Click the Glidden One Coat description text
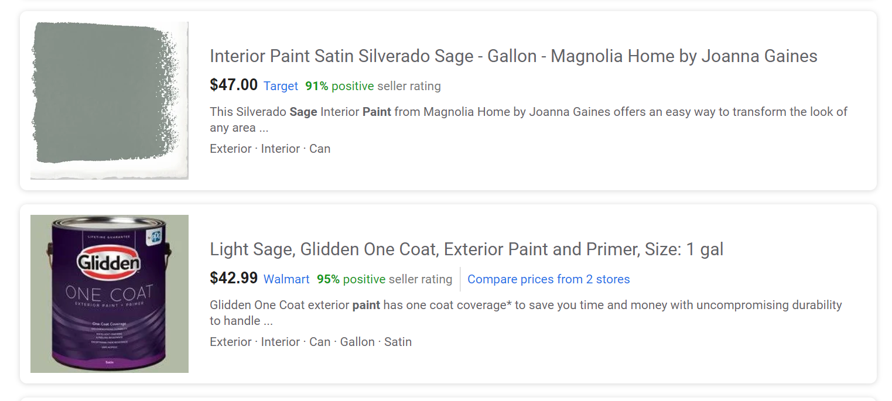892x401 pixels. click(x=525, y=313)
